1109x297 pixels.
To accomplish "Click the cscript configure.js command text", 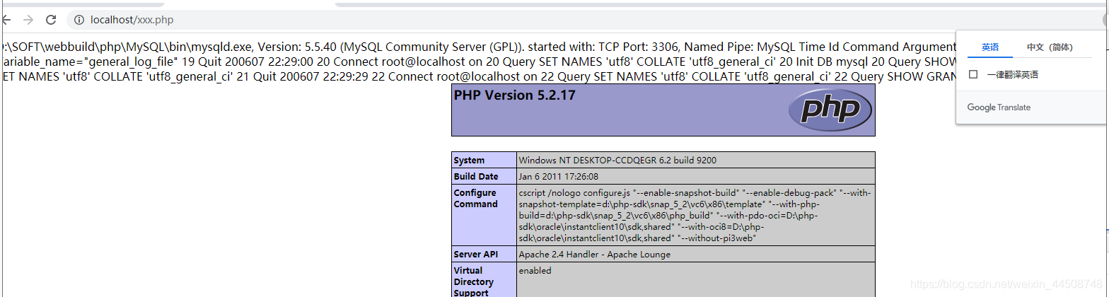I will coord(695,215).
